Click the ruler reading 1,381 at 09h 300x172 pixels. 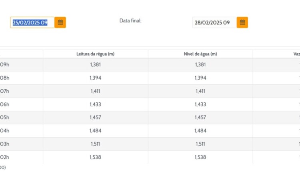coord(96,65)
